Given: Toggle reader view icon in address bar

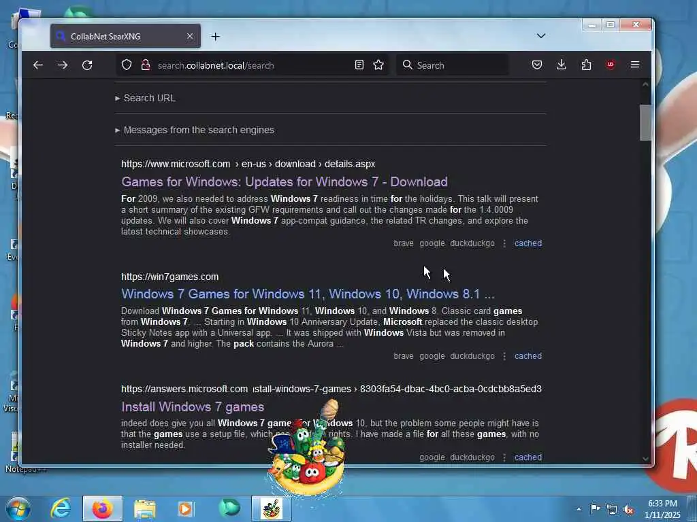Looking at the screenshot, I should pyautogui.click(x=359, y=65).
